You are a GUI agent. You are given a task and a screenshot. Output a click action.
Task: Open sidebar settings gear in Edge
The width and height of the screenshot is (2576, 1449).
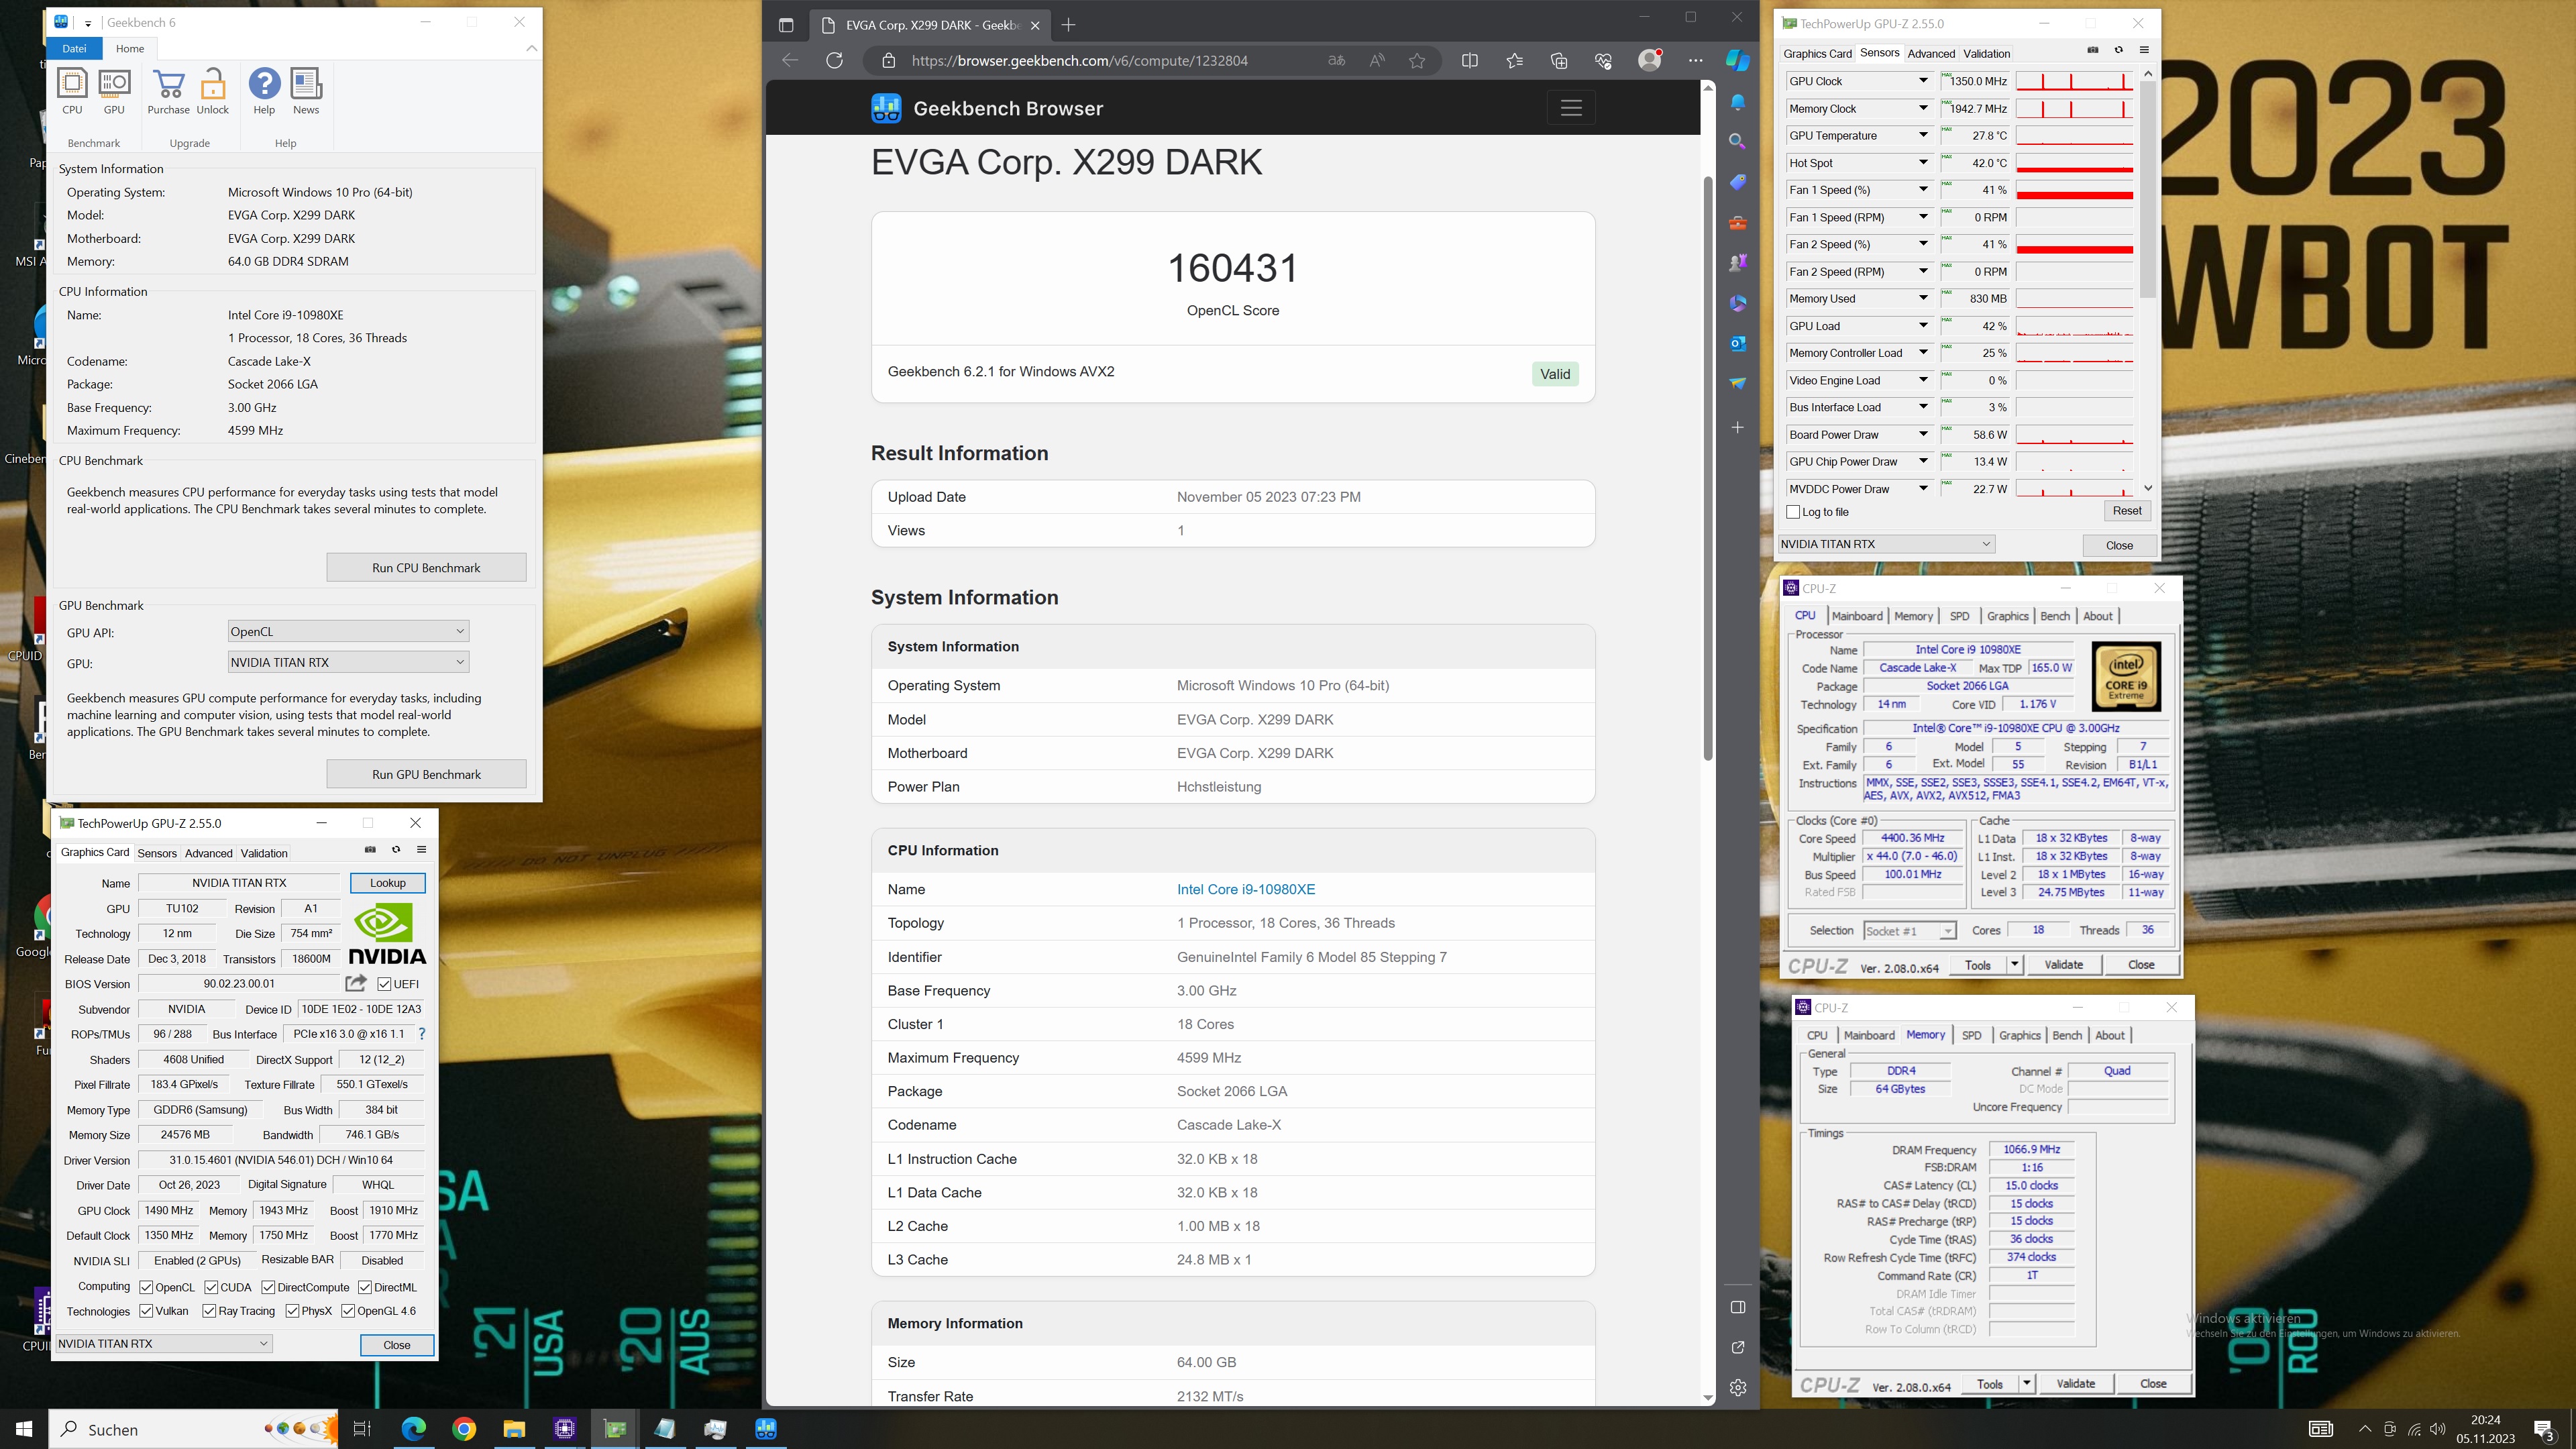point(1738,1387)
